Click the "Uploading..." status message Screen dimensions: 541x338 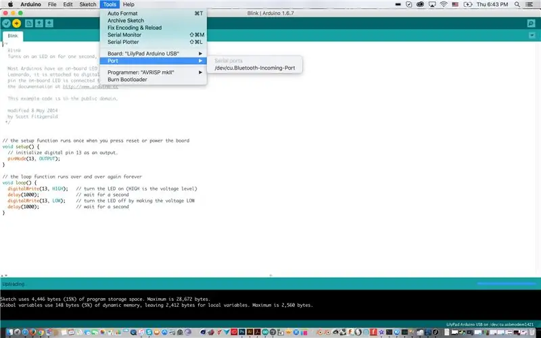(14, 284)
